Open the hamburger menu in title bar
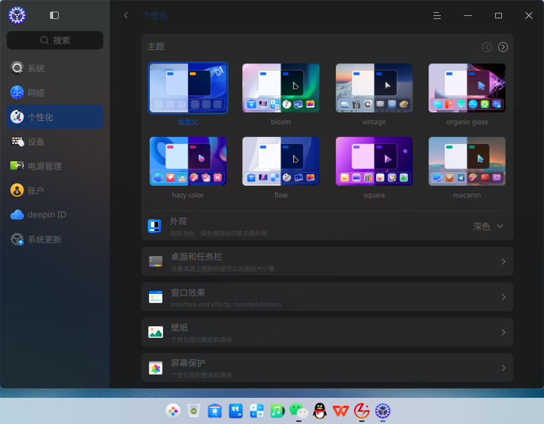 pos(437,16)
